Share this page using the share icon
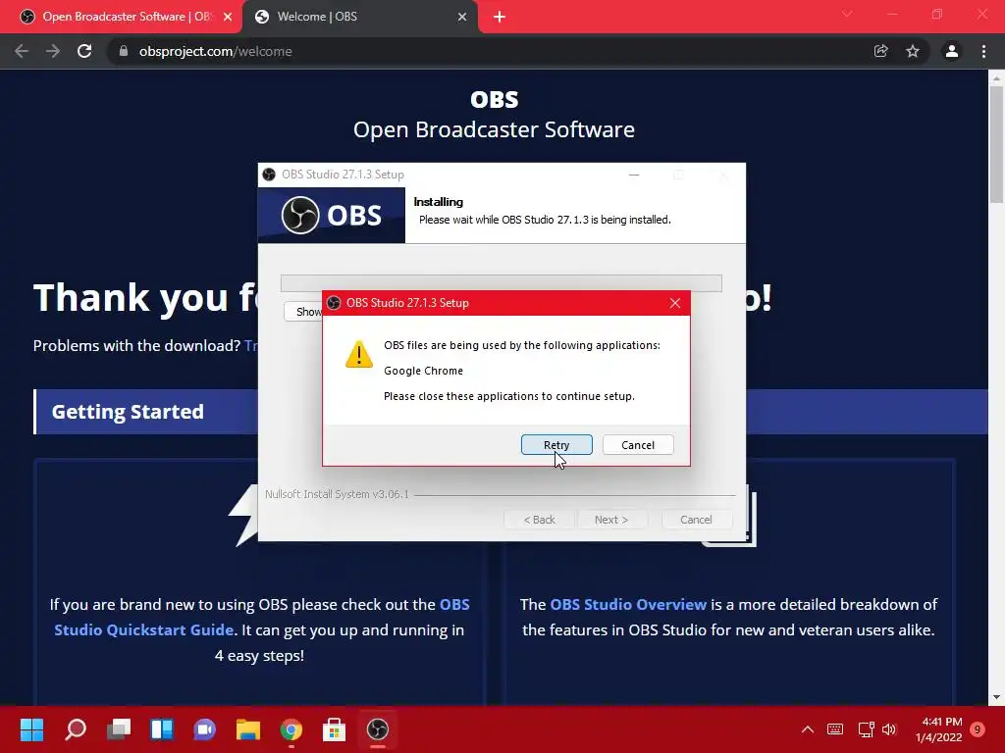1005x753 pixels. (880, 51)
